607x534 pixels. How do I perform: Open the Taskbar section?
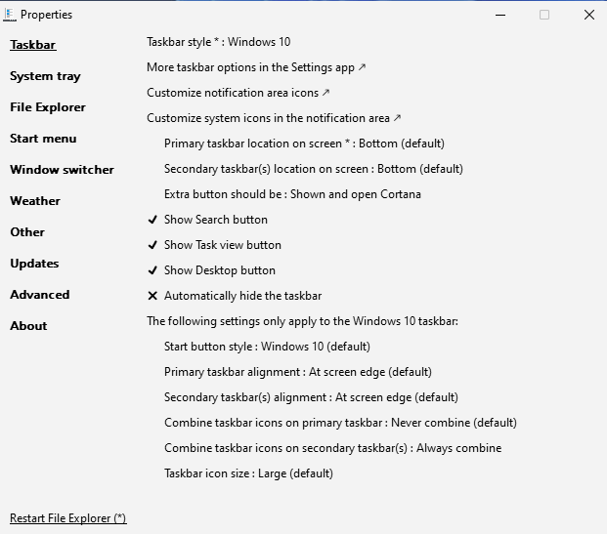tap(33, 45)
